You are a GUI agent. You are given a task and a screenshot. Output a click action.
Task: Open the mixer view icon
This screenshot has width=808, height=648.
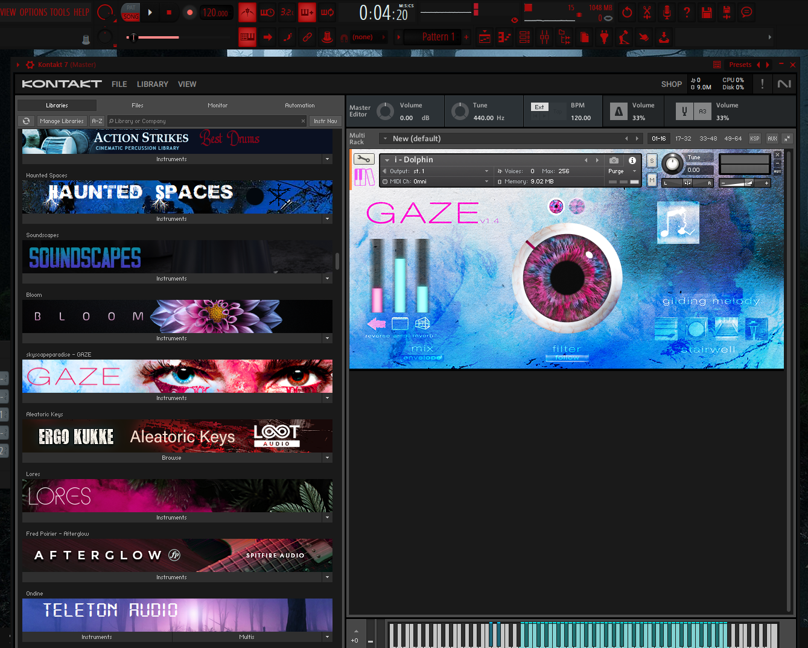point(544,37)
